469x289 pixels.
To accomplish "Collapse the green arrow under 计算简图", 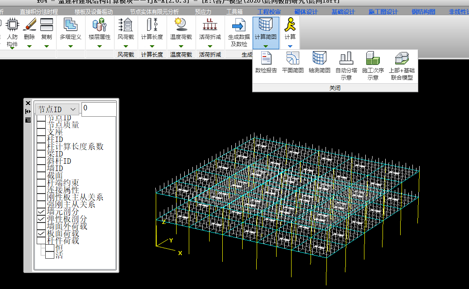I will 266,46.
